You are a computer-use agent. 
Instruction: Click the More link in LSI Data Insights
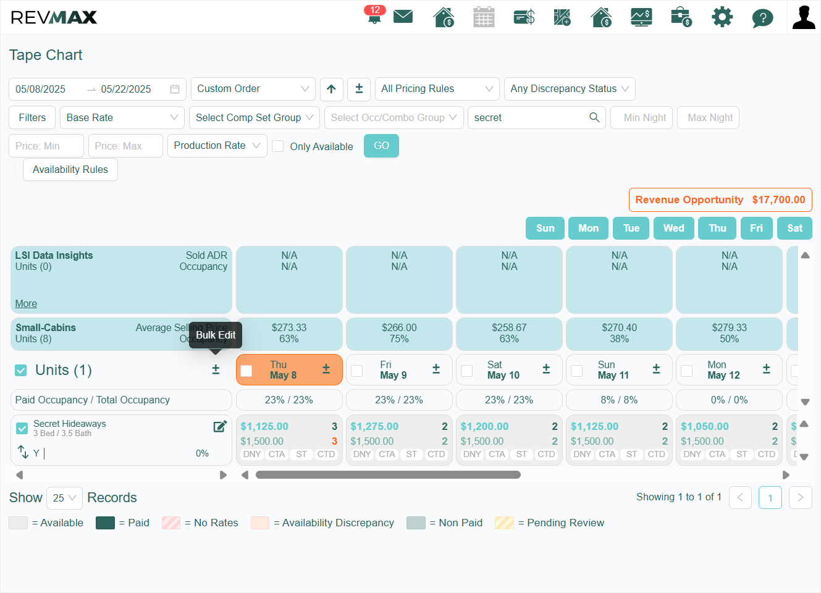[x=26, y=303]
